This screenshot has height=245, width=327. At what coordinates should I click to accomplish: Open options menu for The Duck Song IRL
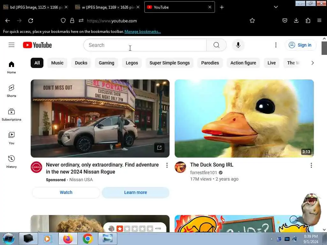pyautogui.click(x=311, y=166)
